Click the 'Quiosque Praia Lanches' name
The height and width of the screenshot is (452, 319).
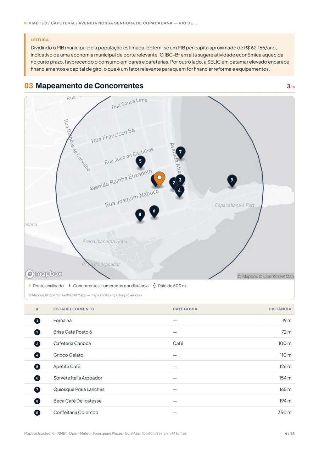pos(79,389)
